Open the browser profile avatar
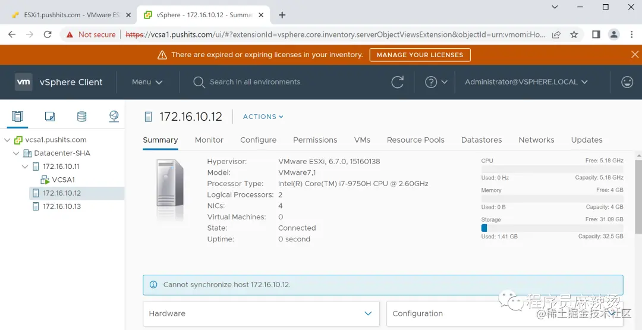 coord(613,34)
